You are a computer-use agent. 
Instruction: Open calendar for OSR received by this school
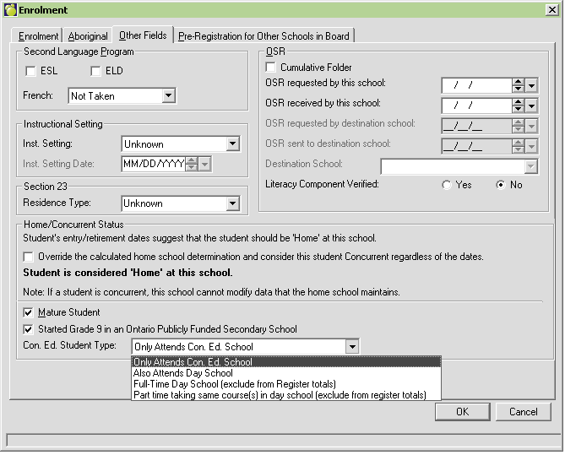(531, 106)
